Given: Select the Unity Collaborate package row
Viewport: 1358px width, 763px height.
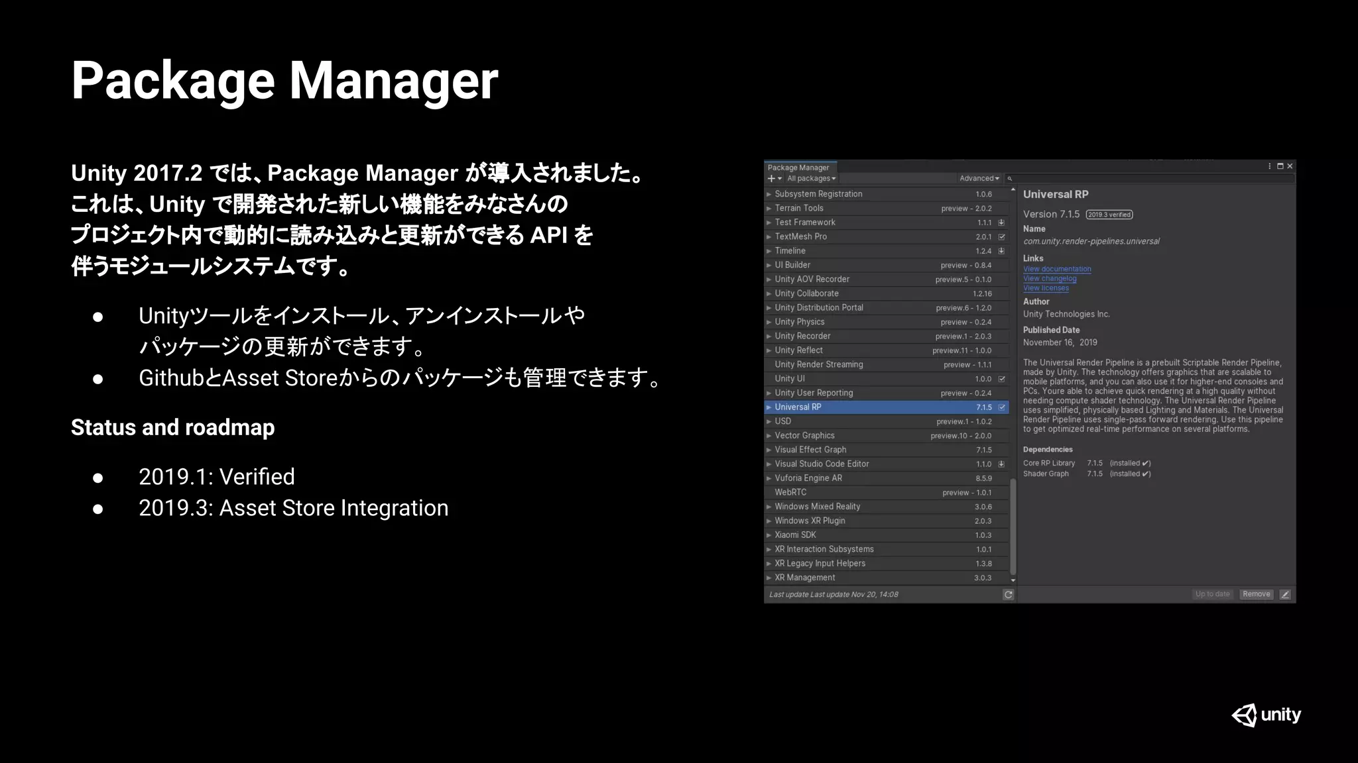Looking at the screenshot, I should coord(887,294).
